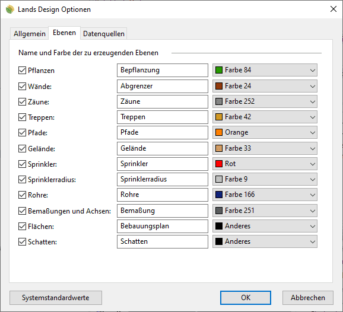
Task: Open the Farbe 252 dropdown for Zäune
Action: coord(265,101)
